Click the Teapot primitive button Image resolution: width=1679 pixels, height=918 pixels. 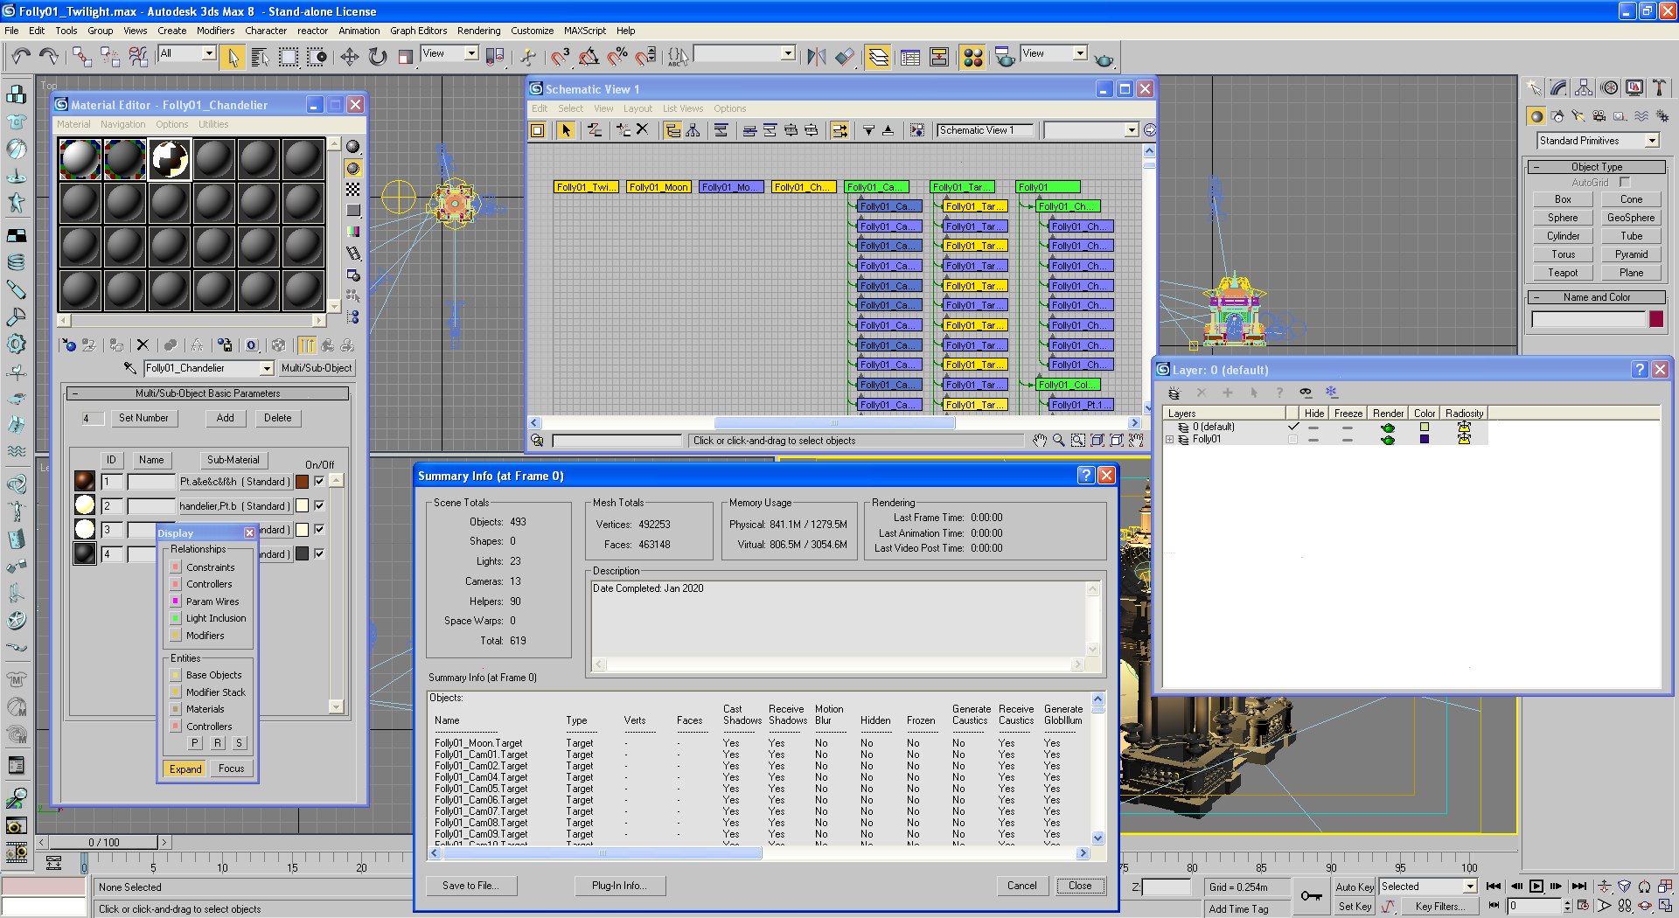(1563, 273)
